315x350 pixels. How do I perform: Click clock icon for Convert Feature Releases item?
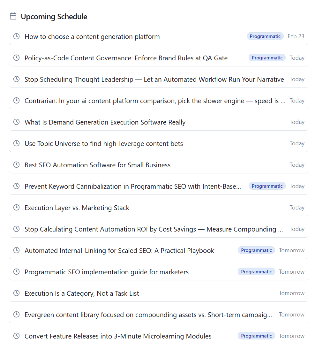click(16, 336)
